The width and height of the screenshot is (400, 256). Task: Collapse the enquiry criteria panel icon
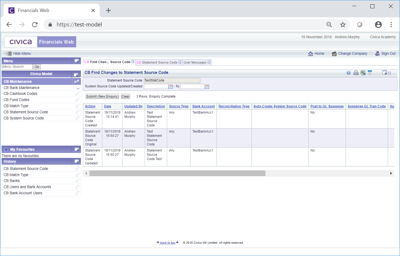pyautogui.click(x=370, y=73)
